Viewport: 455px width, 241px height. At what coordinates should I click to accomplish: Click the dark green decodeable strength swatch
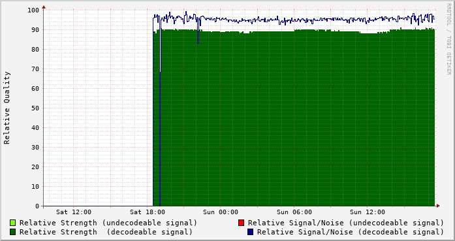pyautogui.click(x=12, y=232)
